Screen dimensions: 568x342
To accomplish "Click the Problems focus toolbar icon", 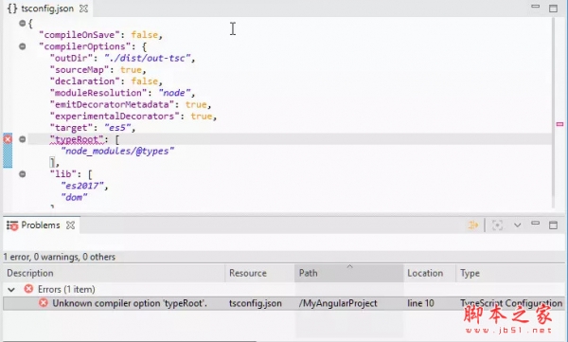I will pos(497,225).
